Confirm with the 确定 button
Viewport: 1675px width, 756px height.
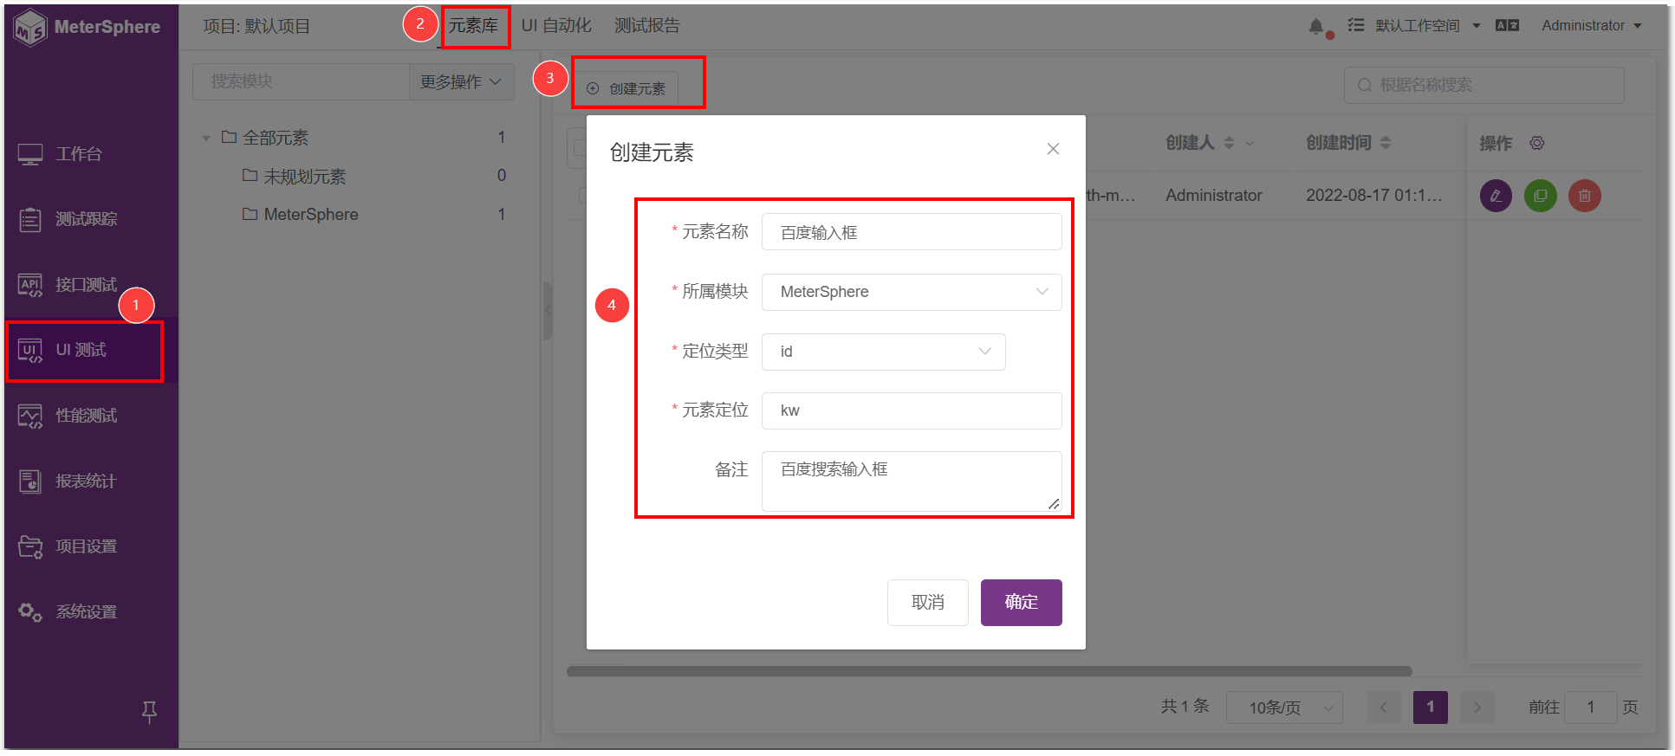1021,602
